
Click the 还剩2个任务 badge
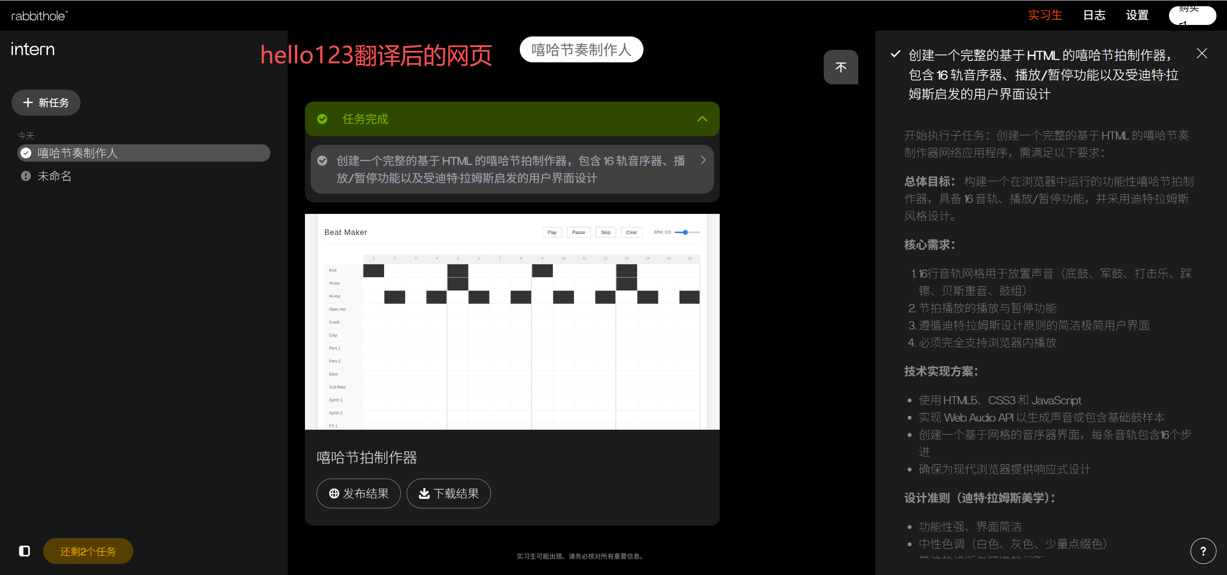click(x=88, y=551)
